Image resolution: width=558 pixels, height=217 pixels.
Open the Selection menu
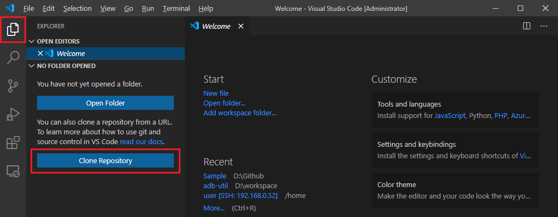pos(77,8)
